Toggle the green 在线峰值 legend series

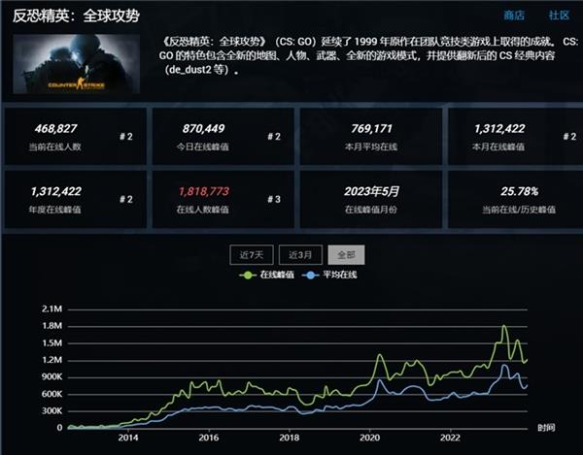click(267, 276)
